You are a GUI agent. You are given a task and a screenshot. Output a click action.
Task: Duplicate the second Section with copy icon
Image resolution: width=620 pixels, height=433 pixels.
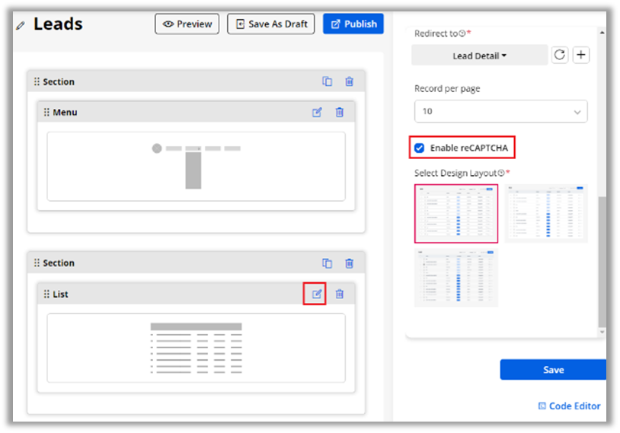pos(327,263)
